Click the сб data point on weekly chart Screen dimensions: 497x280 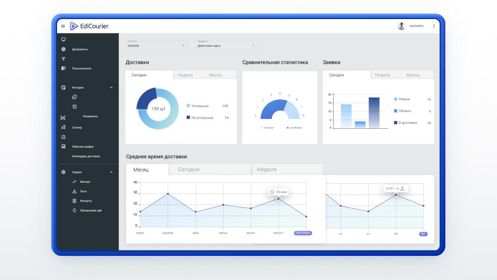(x=396, y=194)
